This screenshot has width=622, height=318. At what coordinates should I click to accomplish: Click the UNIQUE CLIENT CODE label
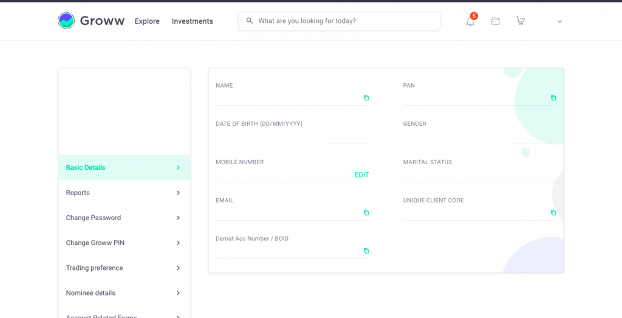coord(433,201)
